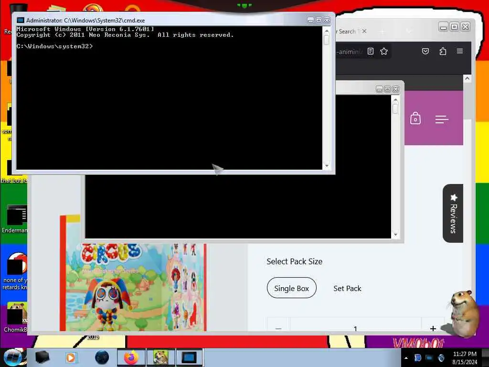Screen dimensions: 489x367
Task: Switch to cmd window taskbar button
Action: click(x=190, y=357)
